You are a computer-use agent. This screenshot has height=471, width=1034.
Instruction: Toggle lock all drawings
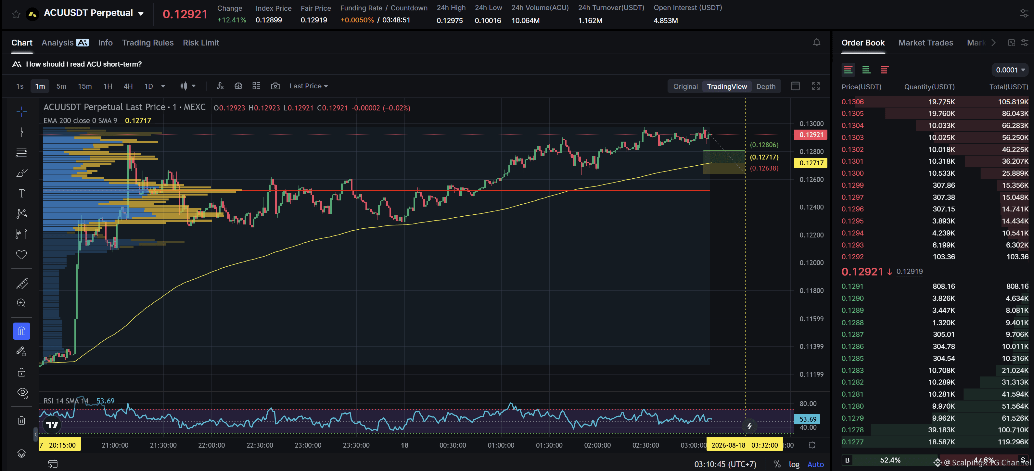coord(22,372)
